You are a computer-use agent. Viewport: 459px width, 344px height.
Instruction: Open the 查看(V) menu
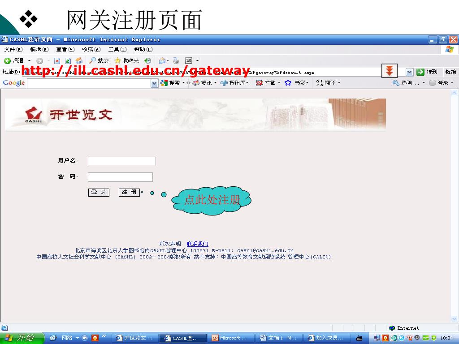click(x=65, y=49)
